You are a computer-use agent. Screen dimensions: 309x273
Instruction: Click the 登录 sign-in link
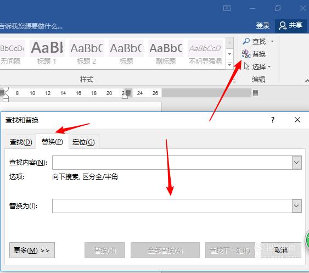[x=263, y=26]
